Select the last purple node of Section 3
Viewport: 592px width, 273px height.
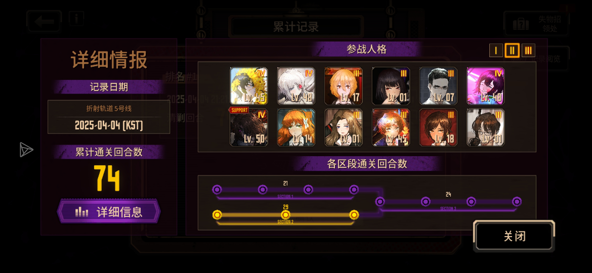[x=517, y=202]
